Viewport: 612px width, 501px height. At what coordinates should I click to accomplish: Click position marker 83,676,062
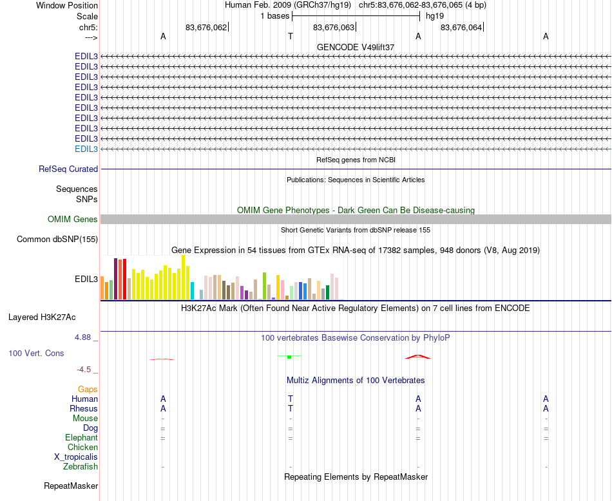206,27
